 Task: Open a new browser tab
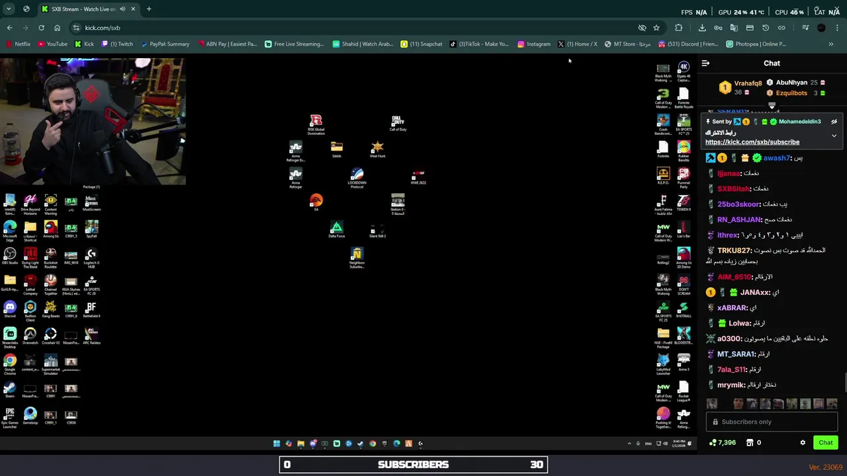tap(149, 9)
